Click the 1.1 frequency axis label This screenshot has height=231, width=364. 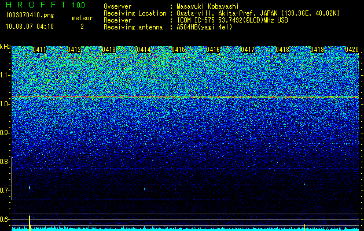[x=5, y=75]
